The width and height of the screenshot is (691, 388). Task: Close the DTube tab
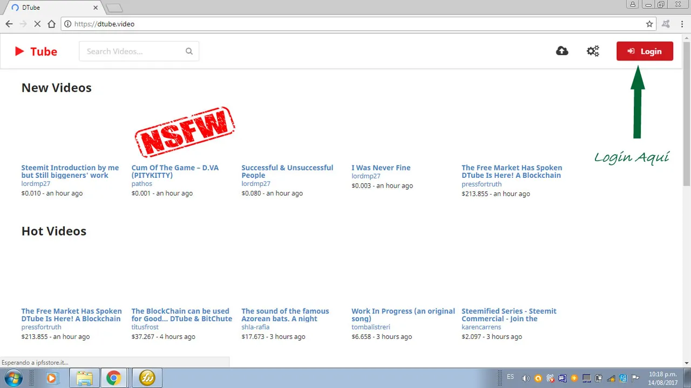point(96,8)
